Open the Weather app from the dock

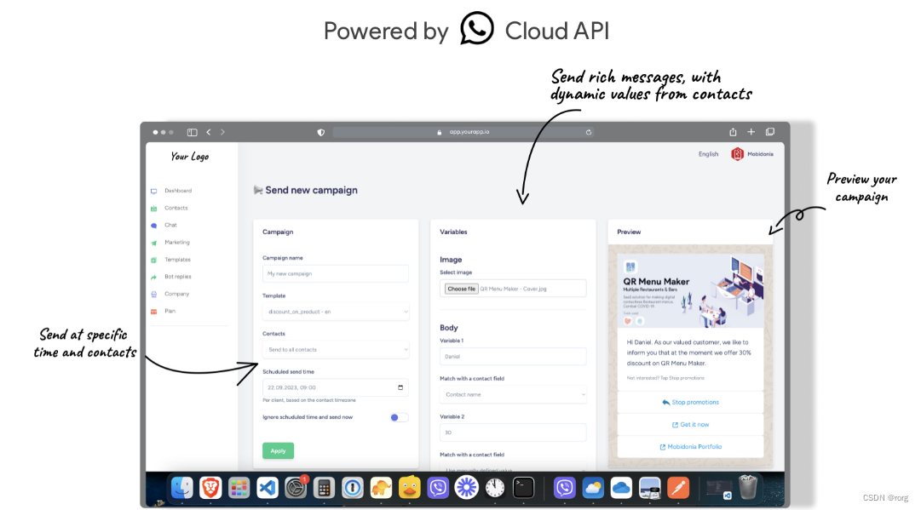coord(593,488)
